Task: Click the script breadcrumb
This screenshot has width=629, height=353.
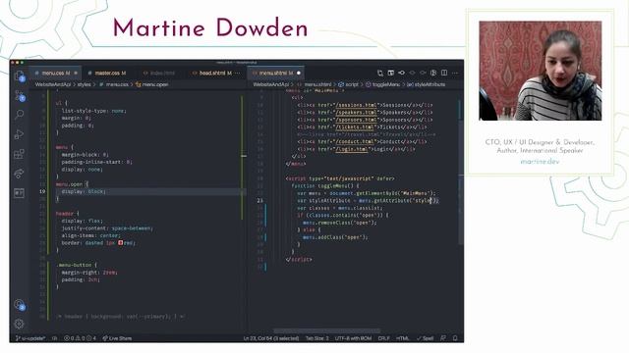Action: [x=349, y=84]
